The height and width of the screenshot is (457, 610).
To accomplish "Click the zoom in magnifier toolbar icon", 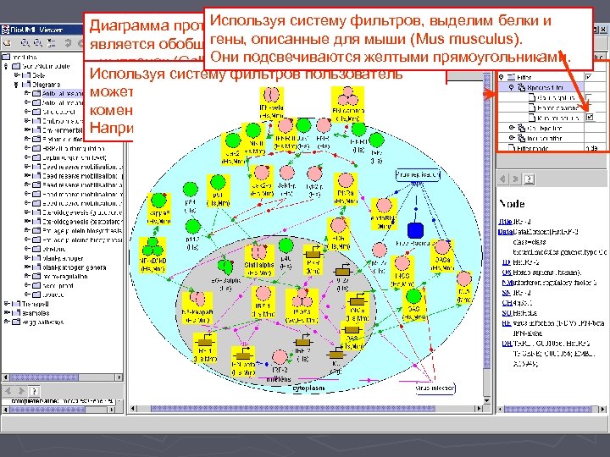I will 25,43.
